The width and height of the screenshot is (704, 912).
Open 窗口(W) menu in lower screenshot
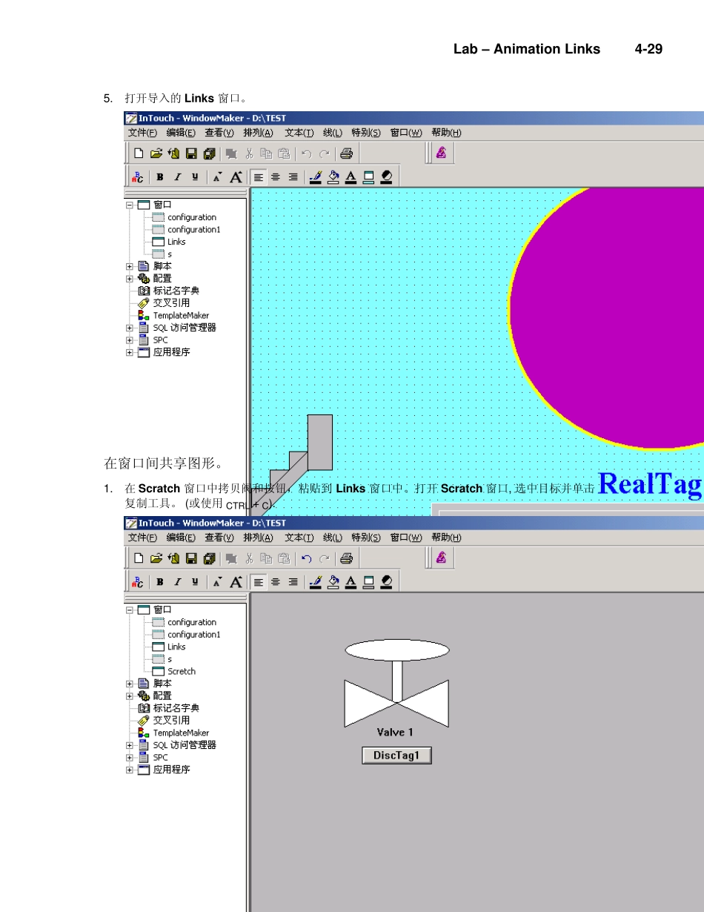[x=406, y=538]
